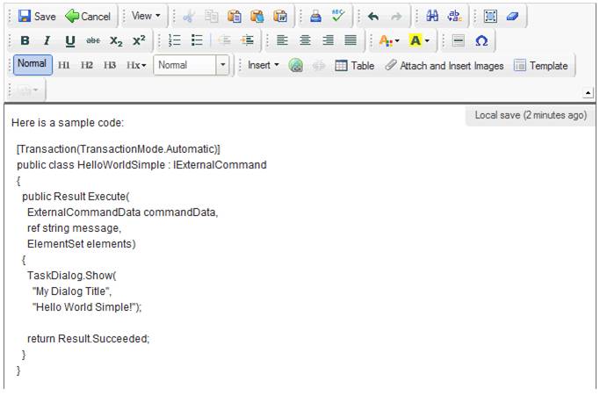Image resolution: width=600 pixels, height=396 pixels.
Task: Click the line "TaskDialog.Show("
Action: tap(71, 276)
